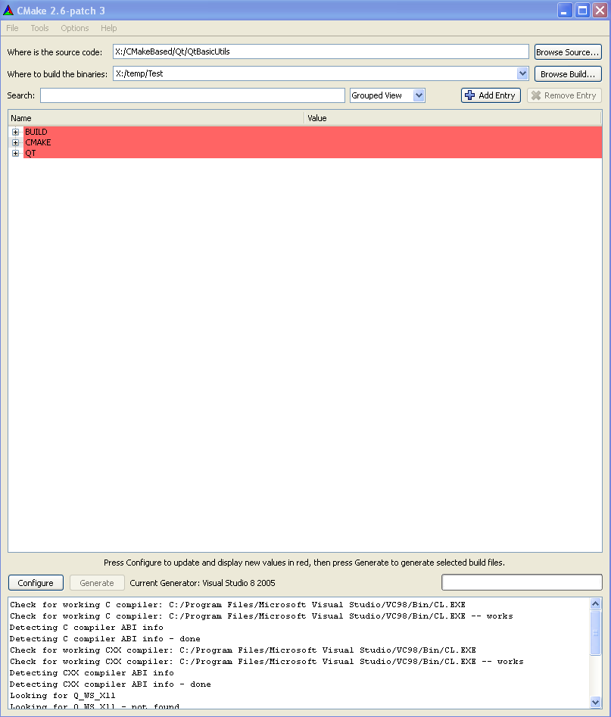Expand the QT group
The width and height of the screenshot is (611, 717).
pyautogui.click(x=16, y=153)
